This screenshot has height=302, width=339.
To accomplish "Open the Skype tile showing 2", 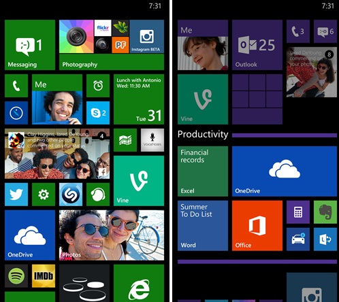I will [x=98, y=113].
